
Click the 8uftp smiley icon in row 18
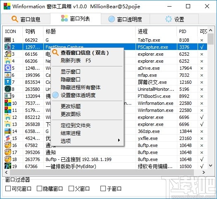7,159
